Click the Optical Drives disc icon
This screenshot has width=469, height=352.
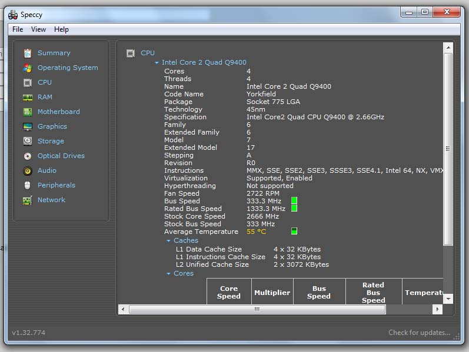[x=28, y=156]
